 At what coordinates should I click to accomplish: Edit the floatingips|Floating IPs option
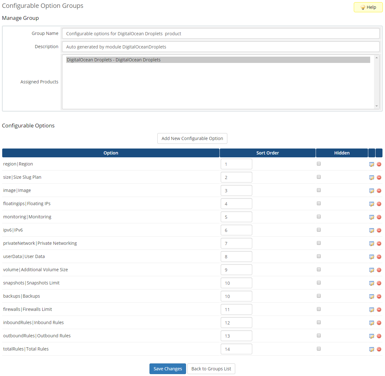tap(371, 204)
